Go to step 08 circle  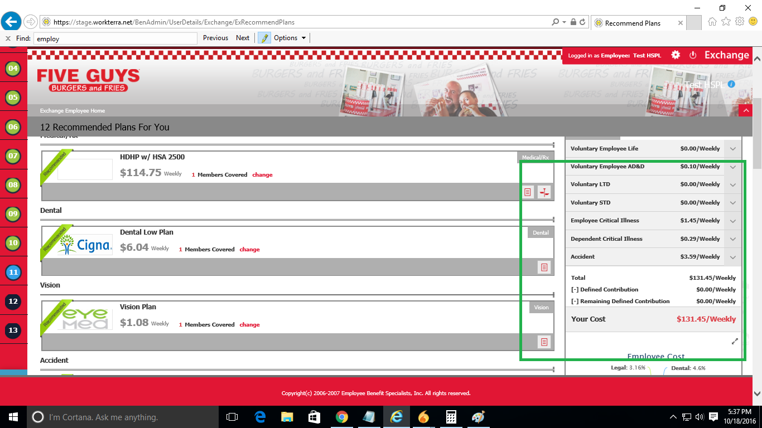point(13,185)
